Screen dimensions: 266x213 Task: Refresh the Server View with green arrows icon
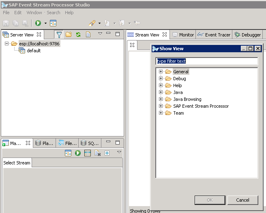tap(78, 35)
